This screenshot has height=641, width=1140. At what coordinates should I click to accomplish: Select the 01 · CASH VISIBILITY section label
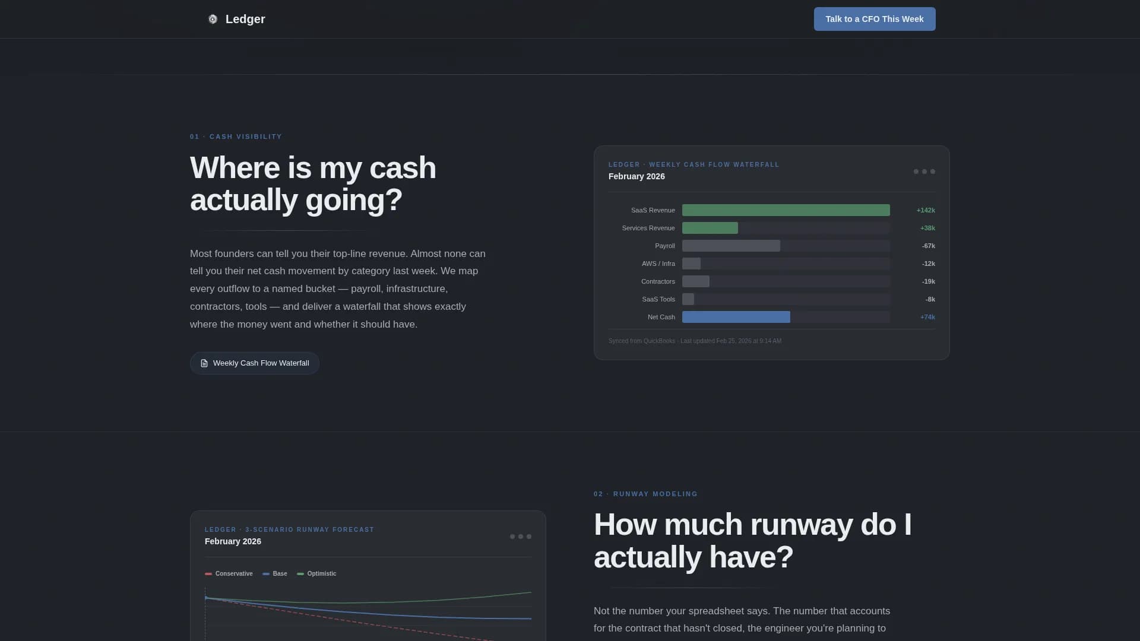click(x=236, y=137)
